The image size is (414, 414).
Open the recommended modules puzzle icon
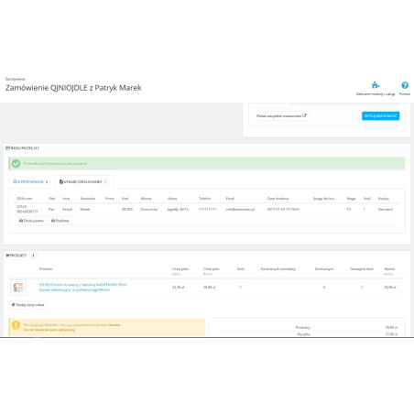point(376,85)
